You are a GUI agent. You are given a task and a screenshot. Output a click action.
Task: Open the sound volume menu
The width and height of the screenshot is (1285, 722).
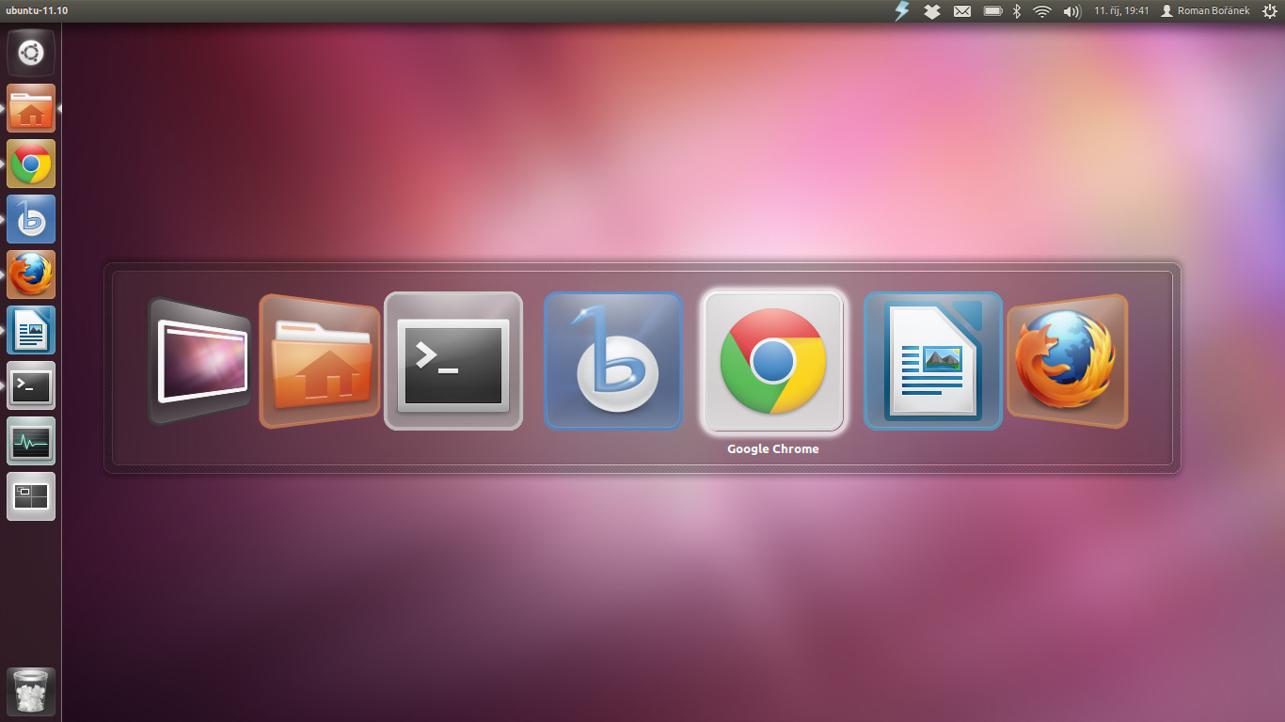[1071, 11]
